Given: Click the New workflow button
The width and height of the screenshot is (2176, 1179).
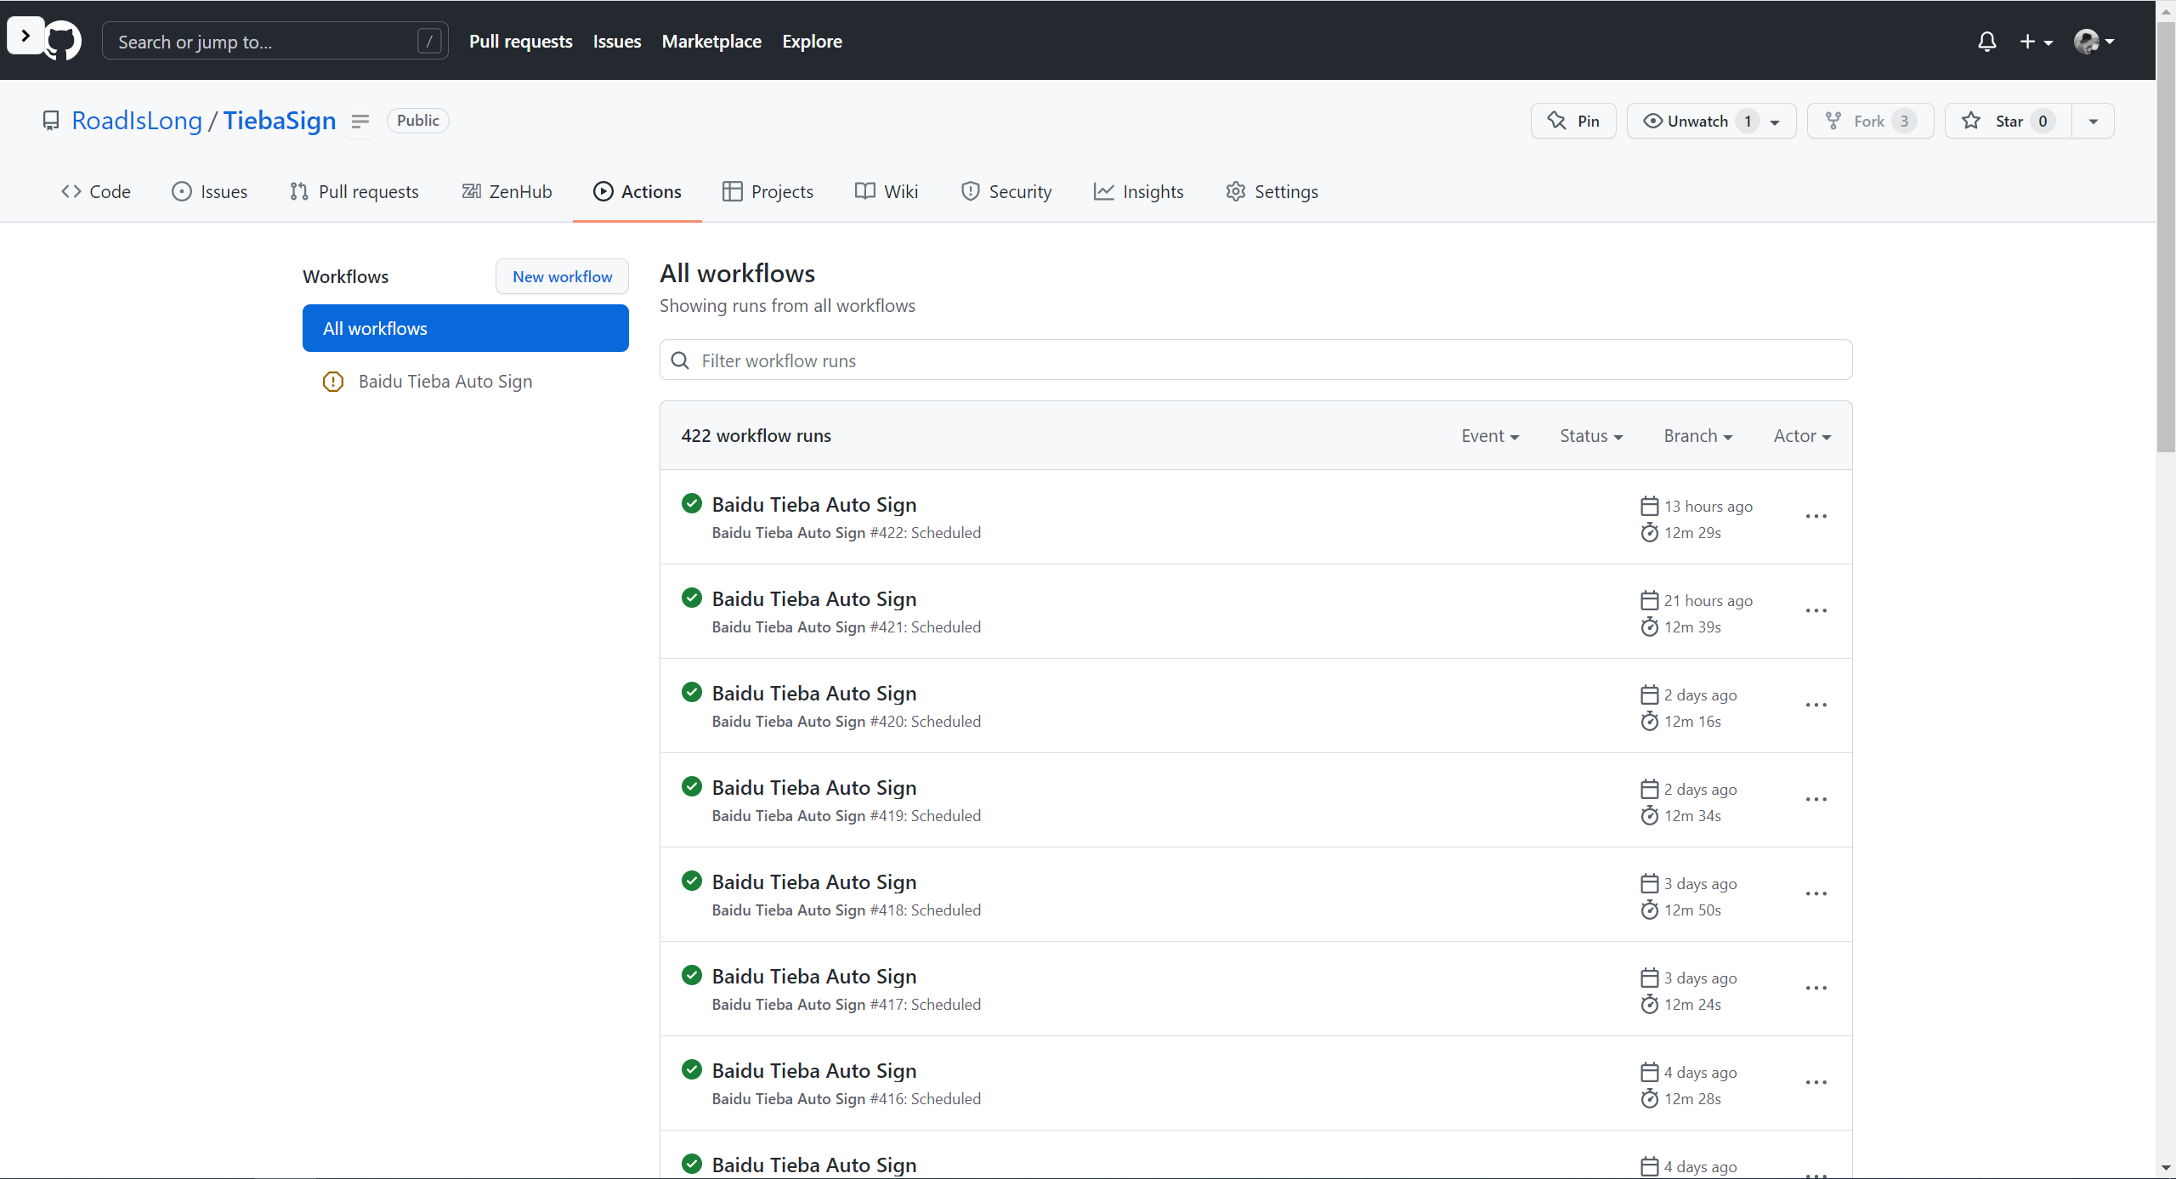Looking at the screenshot, I should pos(562,277).
